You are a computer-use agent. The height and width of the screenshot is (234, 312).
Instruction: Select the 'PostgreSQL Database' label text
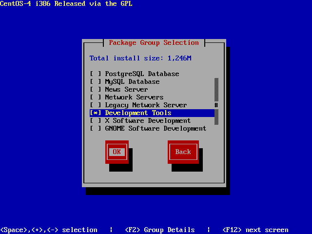(142, 74)
